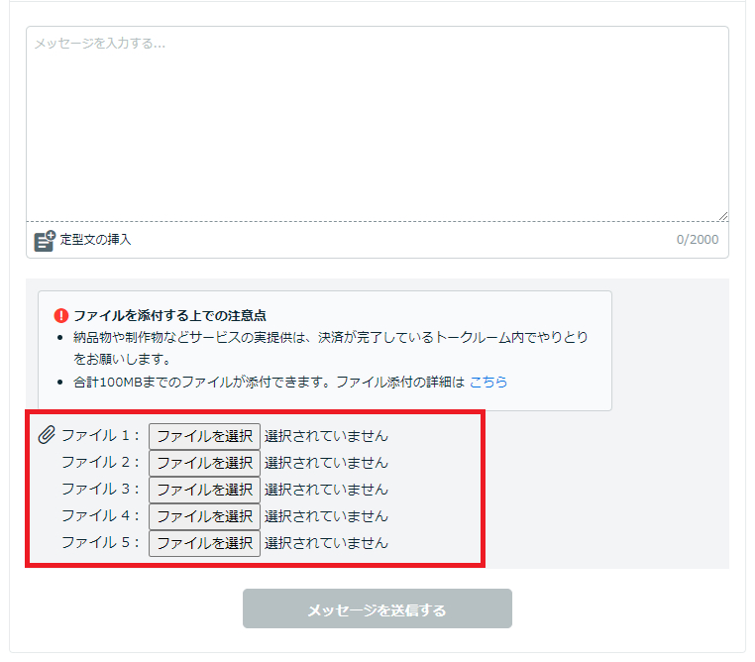Click the ファイル 4 : label
Screen dimensions: 755x662
pos(101,515)
